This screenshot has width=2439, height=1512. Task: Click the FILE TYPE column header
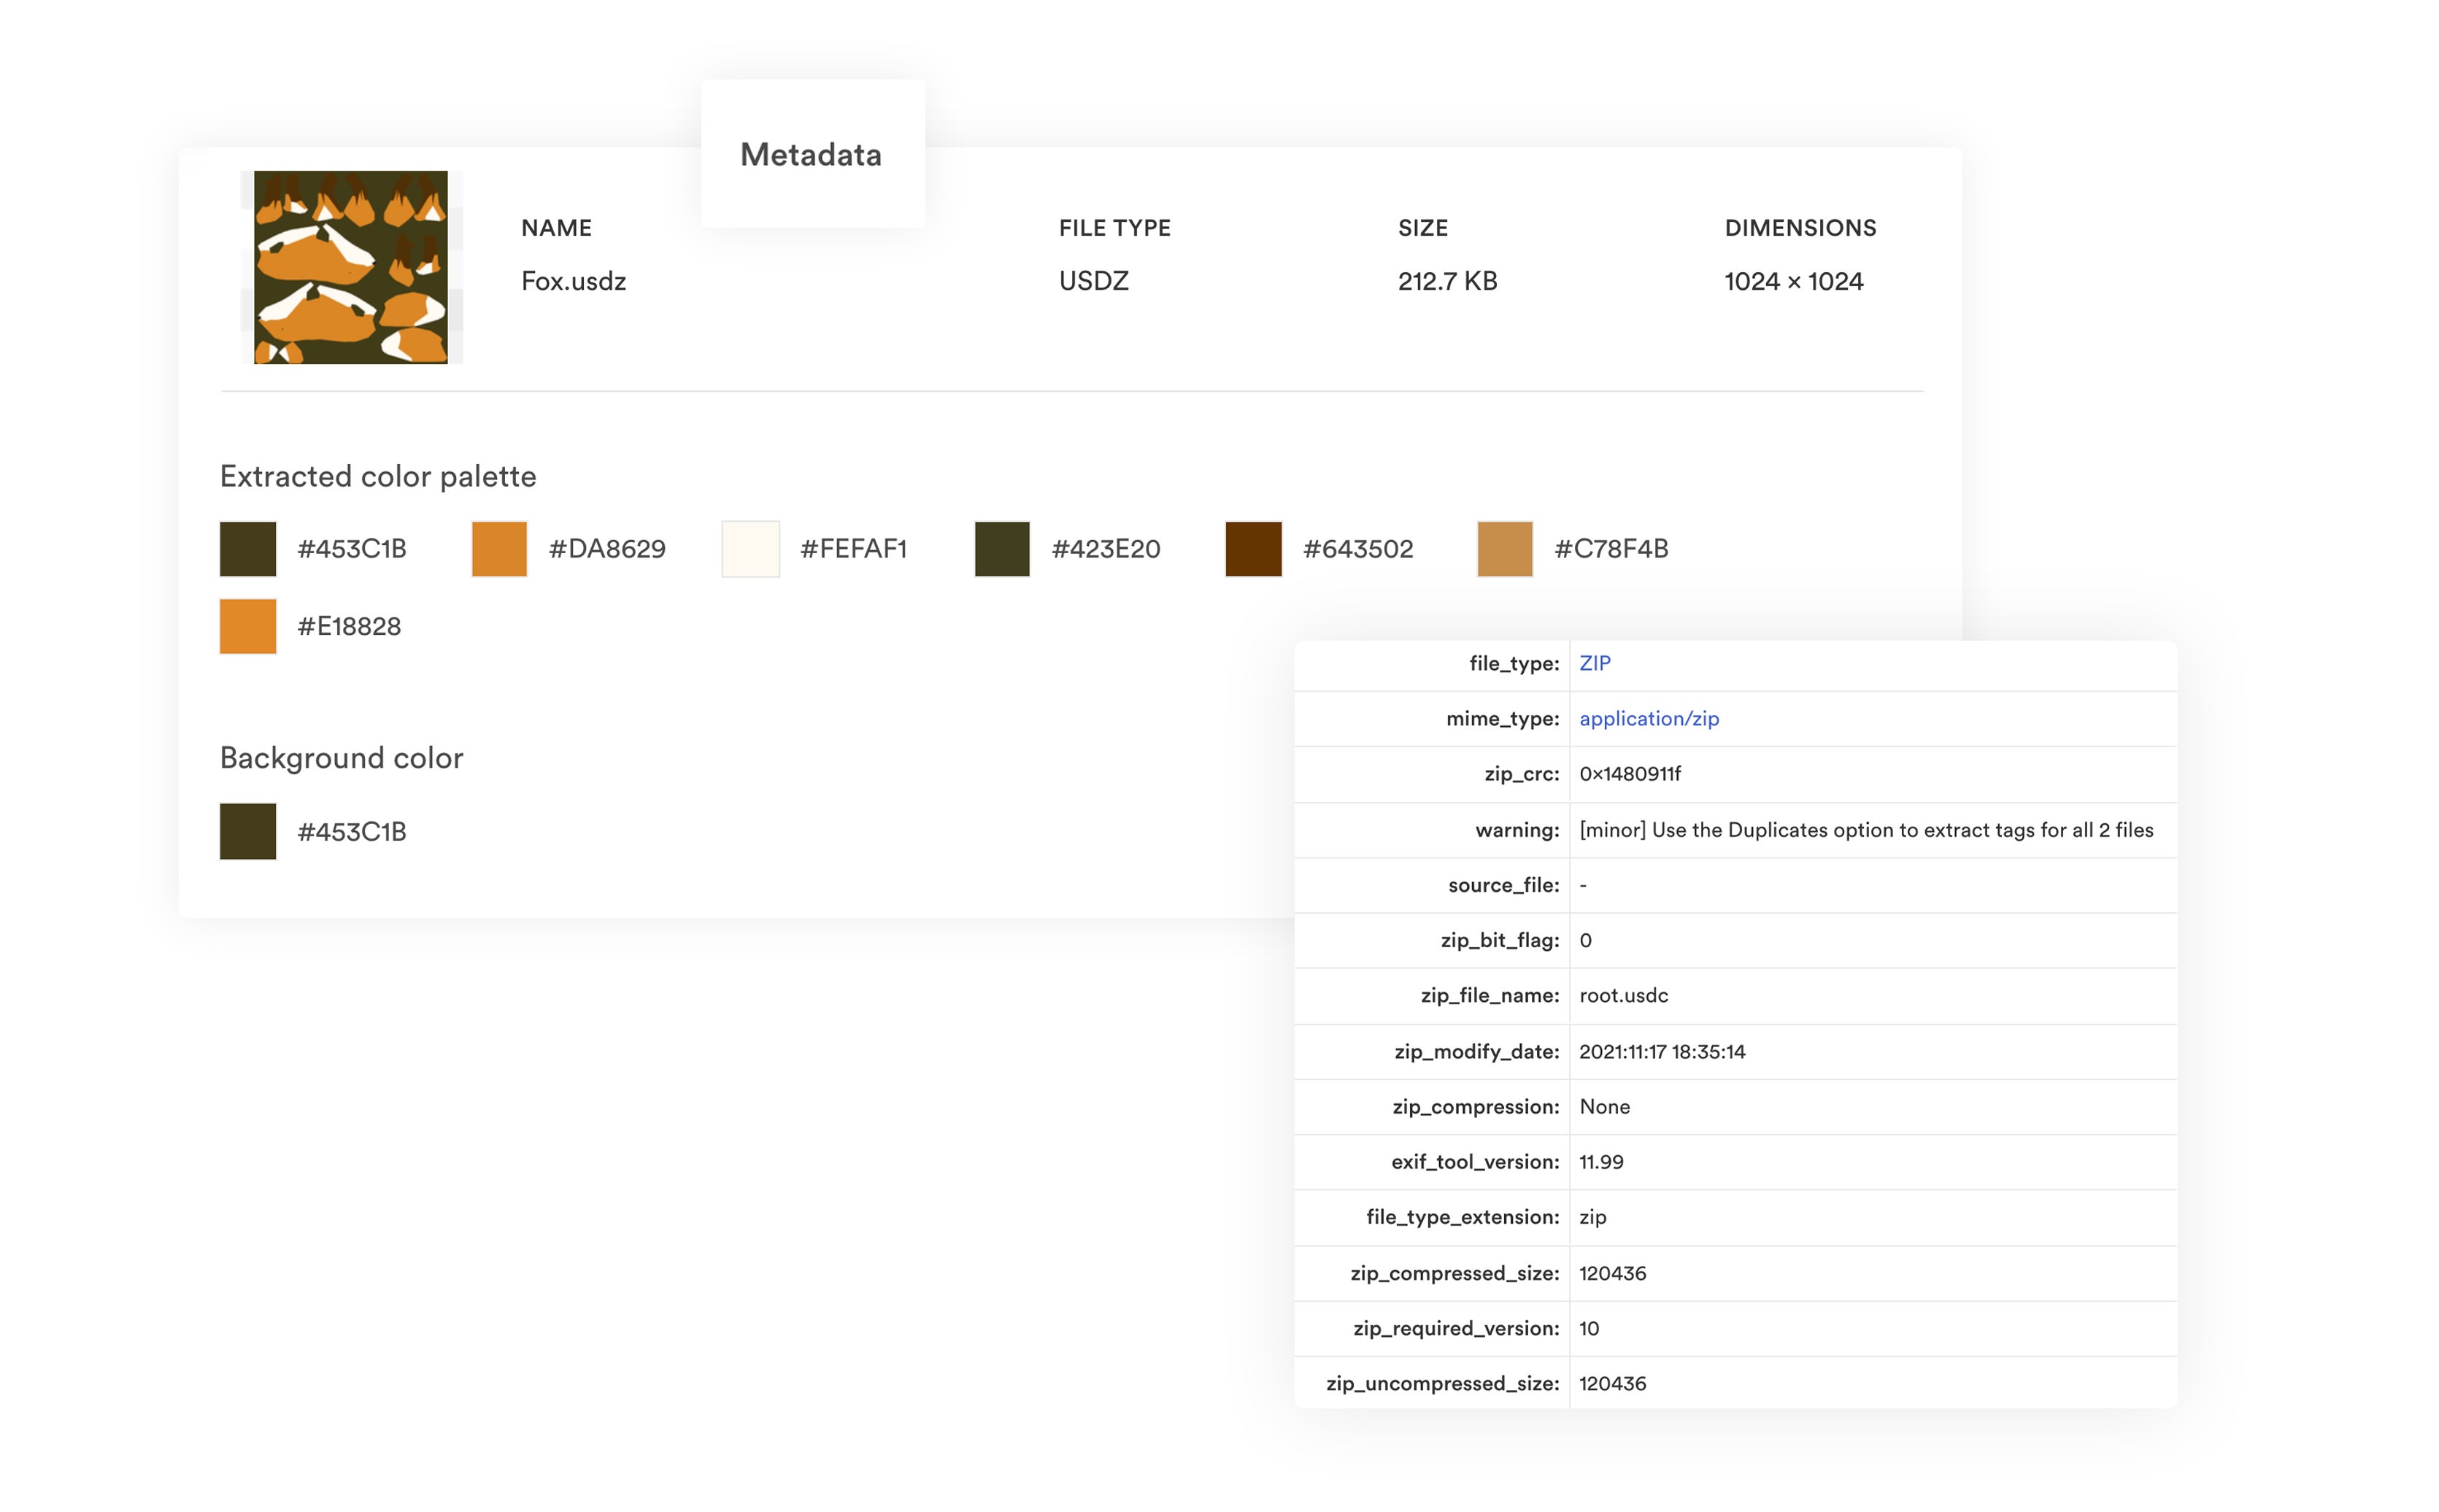pyautogui.click(x=1114, y=228)
